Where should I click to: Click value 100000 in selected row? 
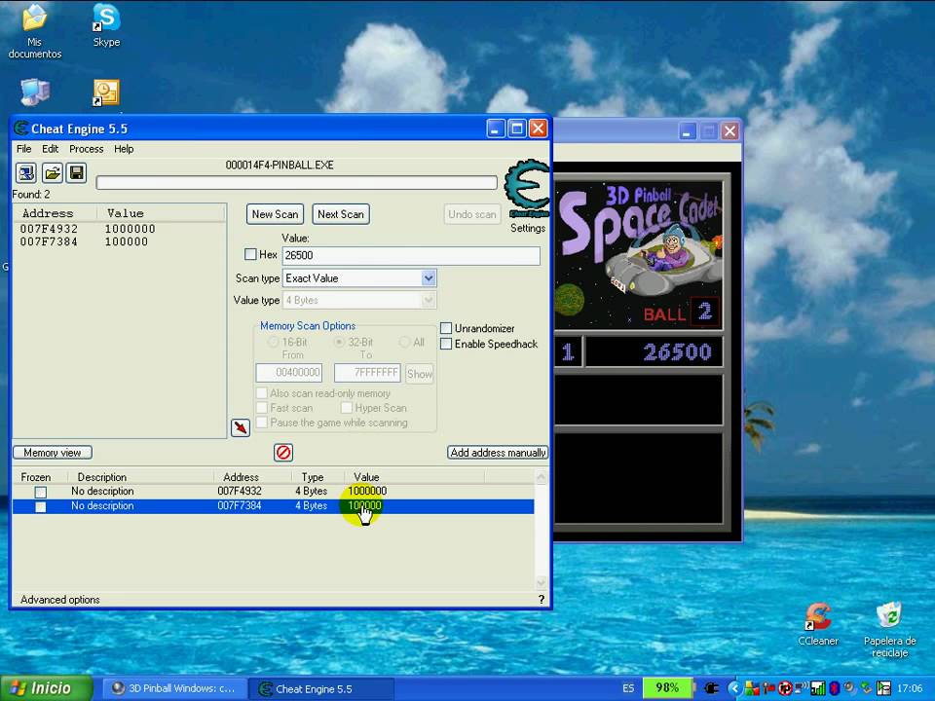click(364, 506)
